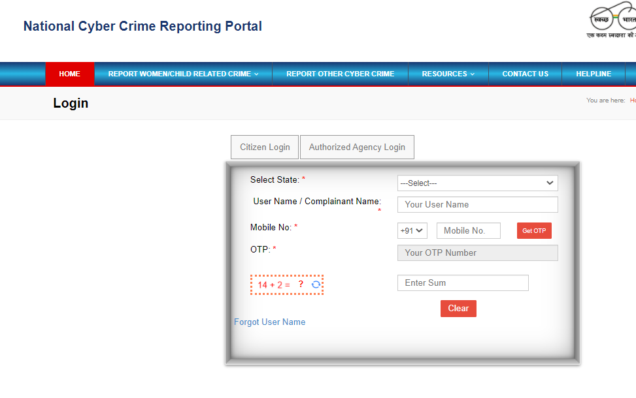Click into the Mobile No. field

pyautogui.click(x=469, y=230)
